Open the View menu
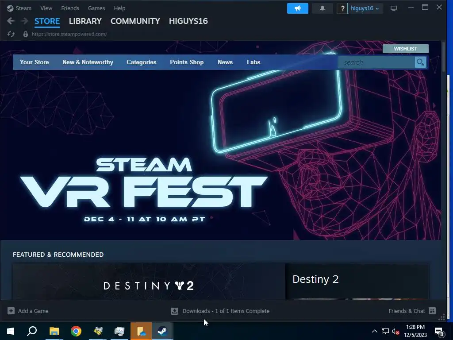 pos(46,8)
